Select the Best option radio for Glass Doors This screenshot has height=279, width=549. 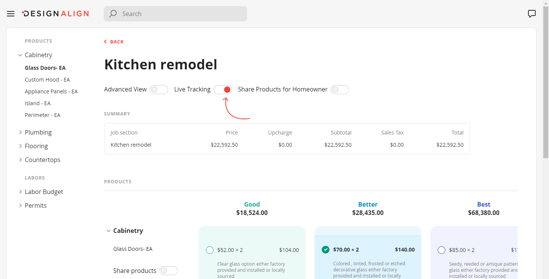[x=441, y=250]
